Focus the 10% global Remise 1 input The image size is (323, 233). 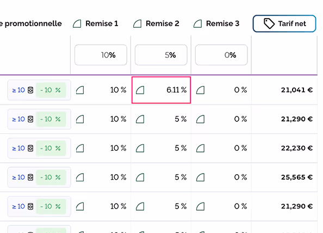pyautogui.click(x=101, y=55)
